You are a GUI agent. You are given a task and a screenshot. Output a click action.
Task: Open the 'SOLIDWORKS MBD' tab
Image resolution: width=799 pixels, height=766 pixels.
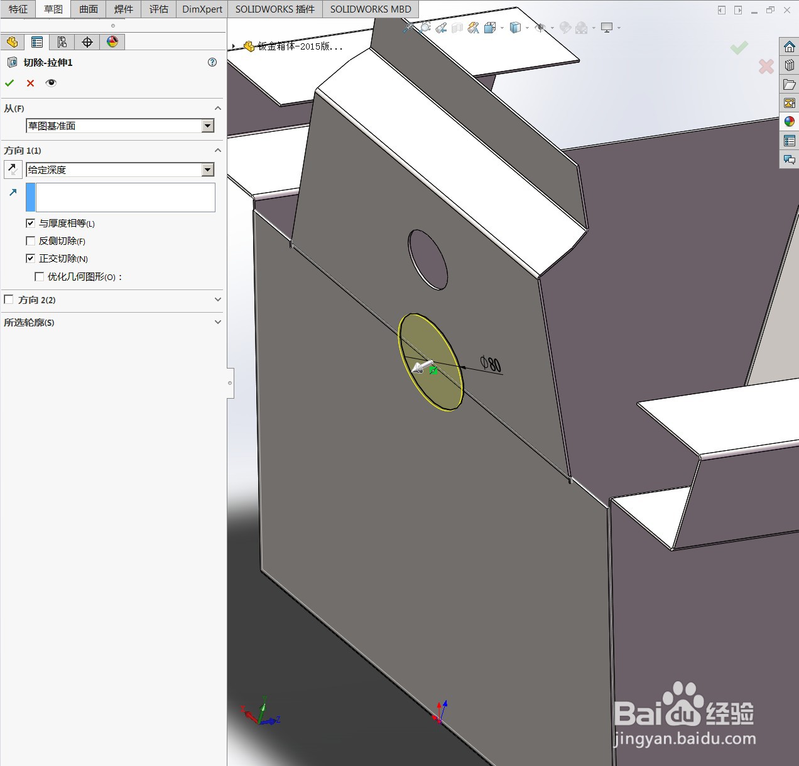[x=371, y=9]
